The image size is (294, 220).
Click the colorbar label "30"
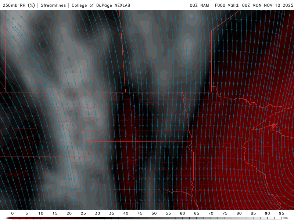point(97,213)
